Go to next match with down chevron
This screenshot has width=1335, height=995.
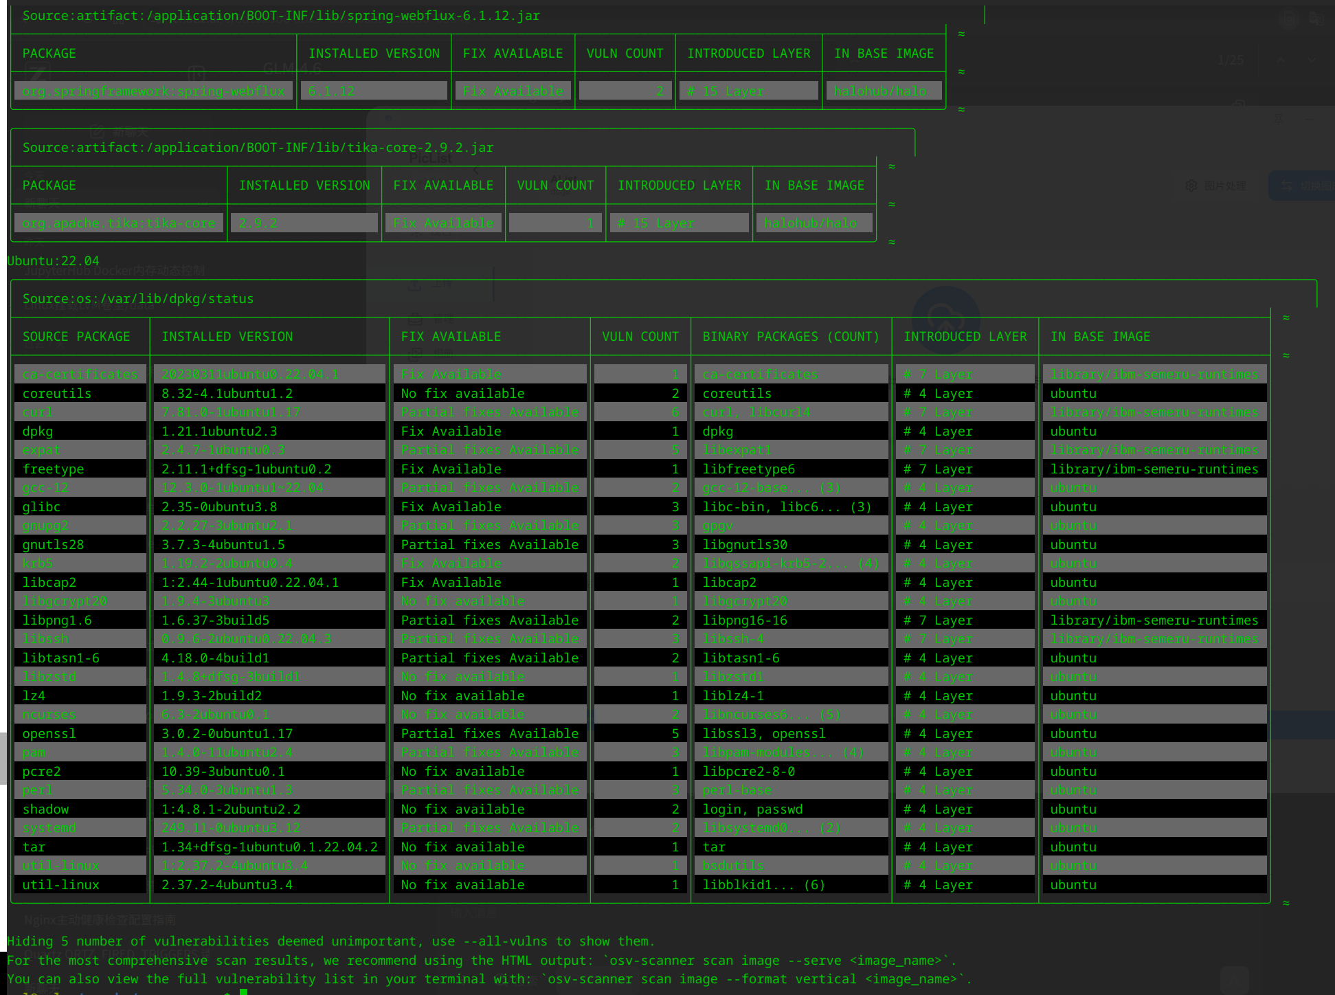pos(1312,60)
